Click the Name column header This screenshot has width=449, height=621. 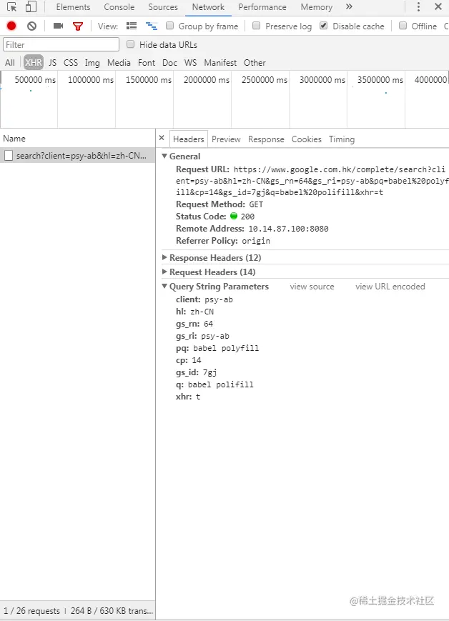pyautogui.click(x=14, y=138)
